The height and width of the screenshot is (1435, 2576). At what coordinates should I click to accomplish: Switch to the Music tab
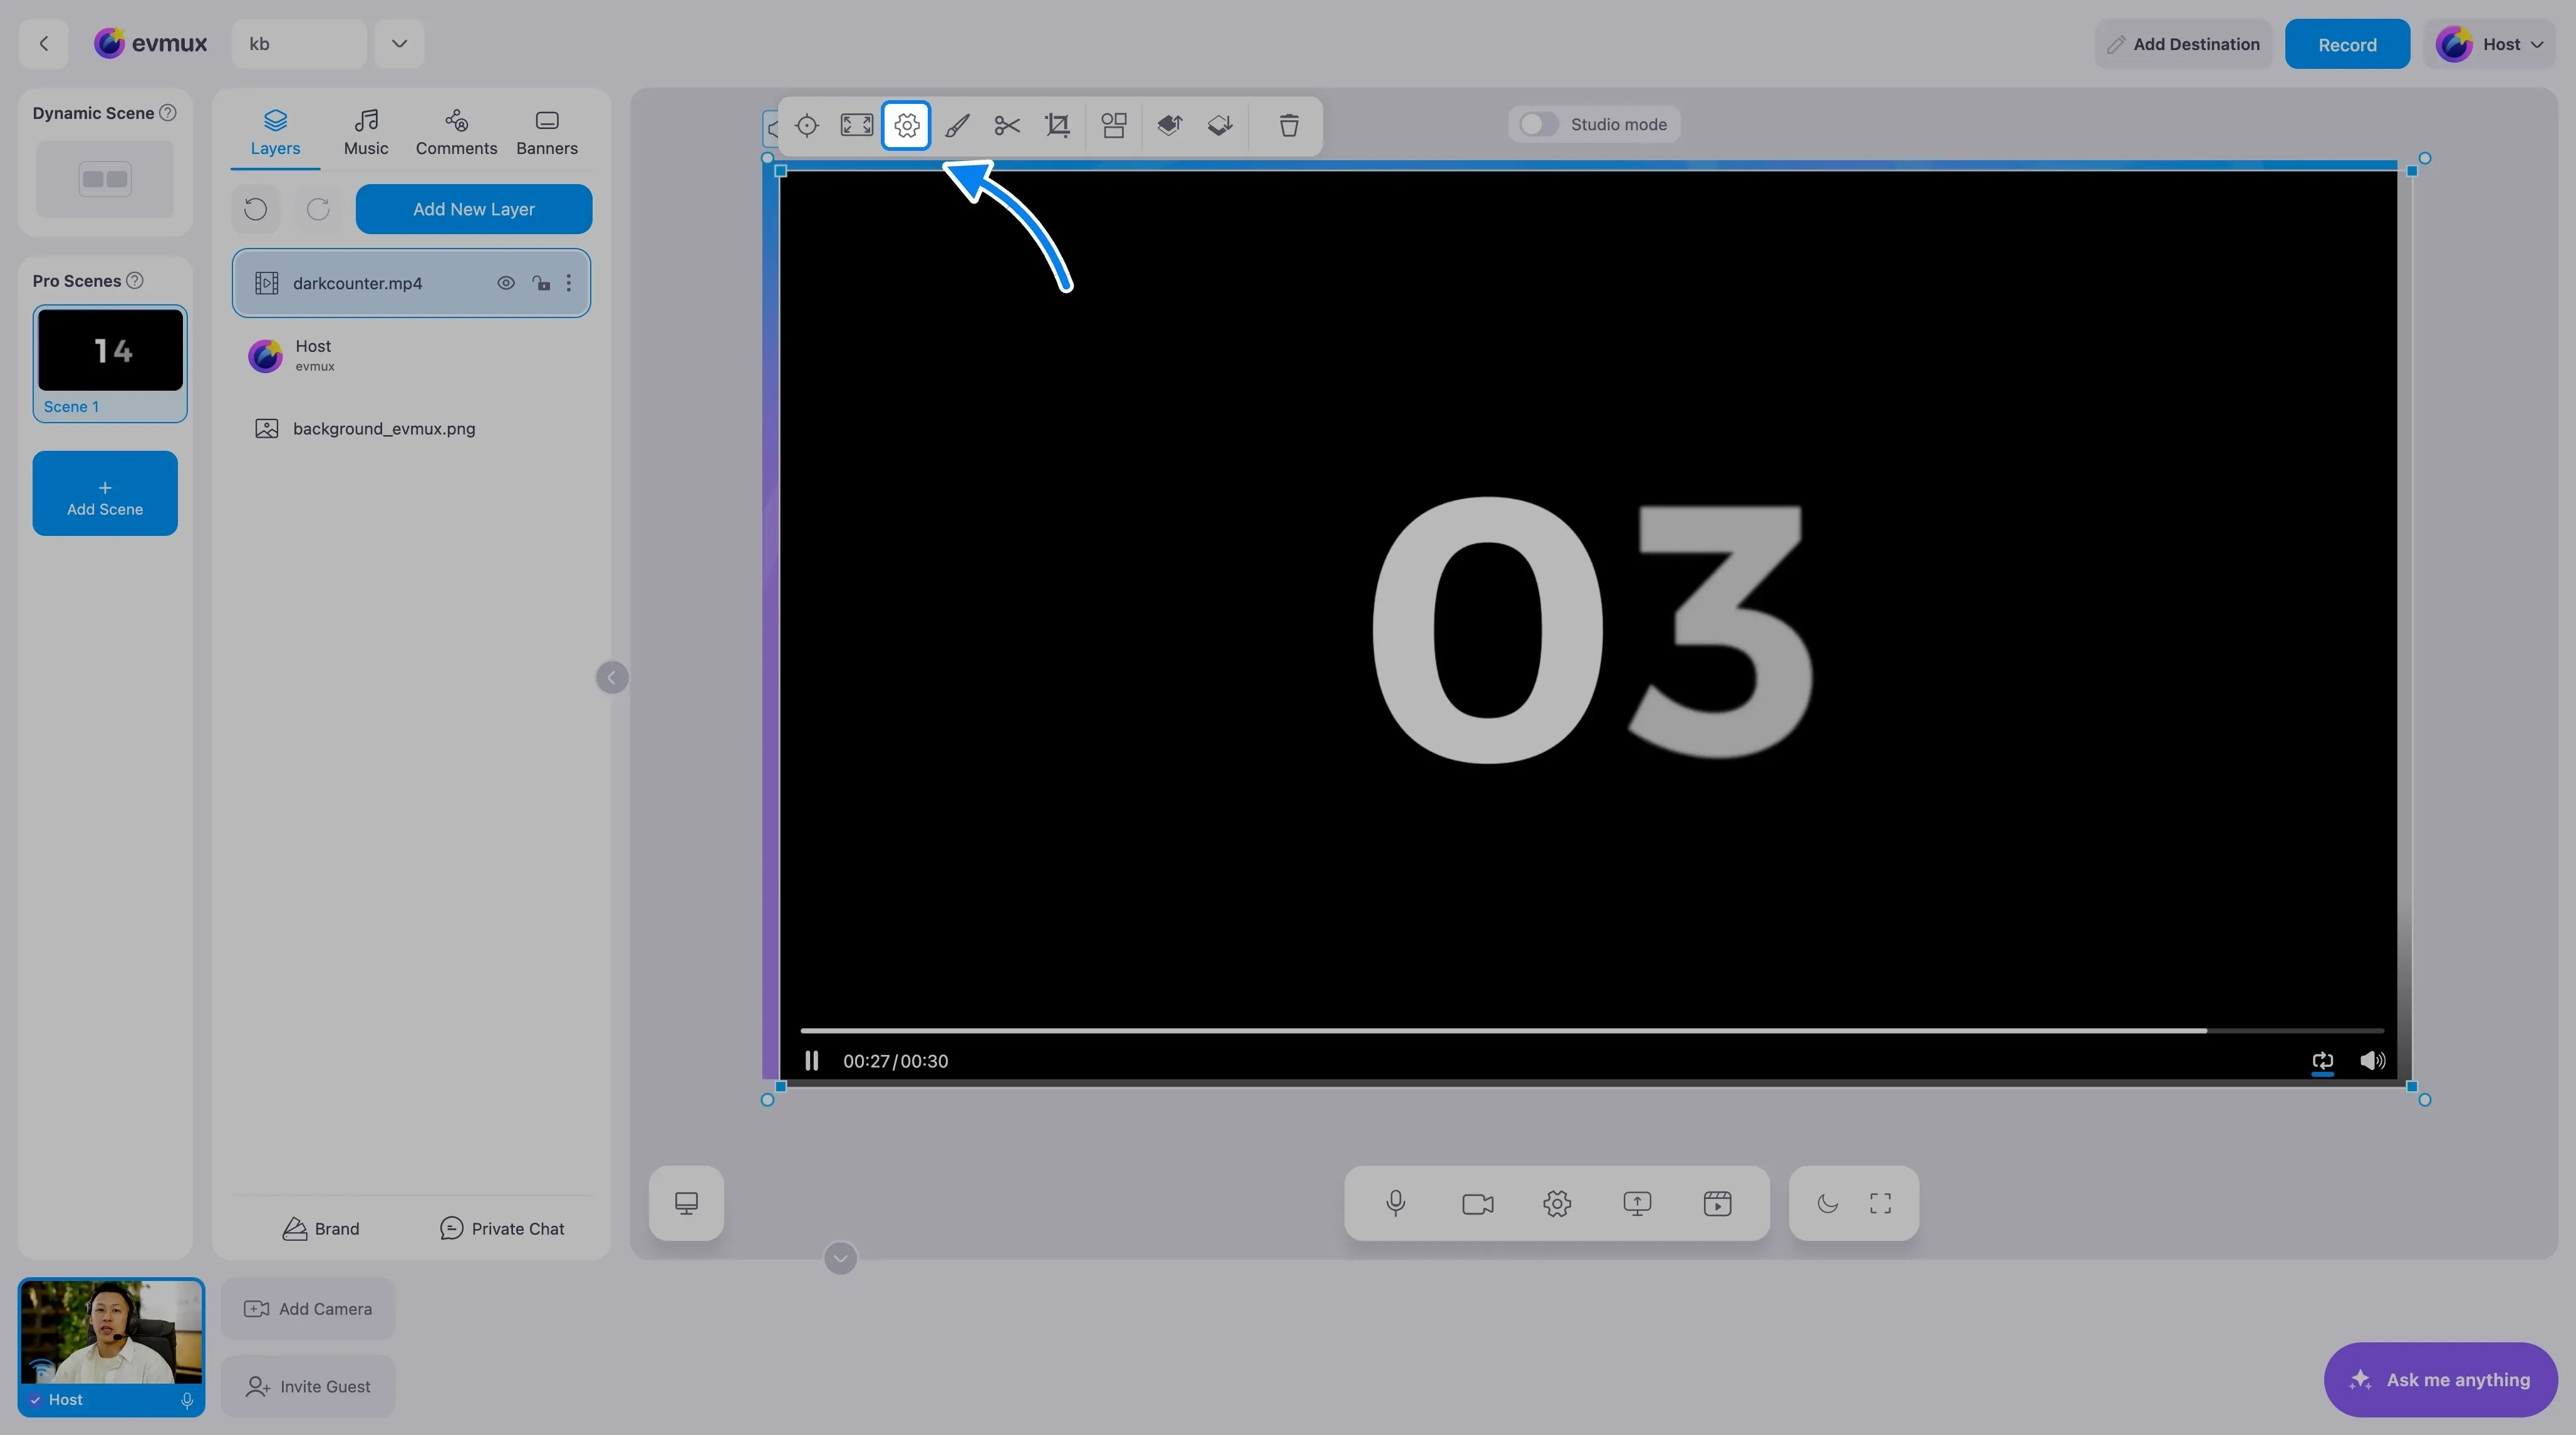[366, 133]
